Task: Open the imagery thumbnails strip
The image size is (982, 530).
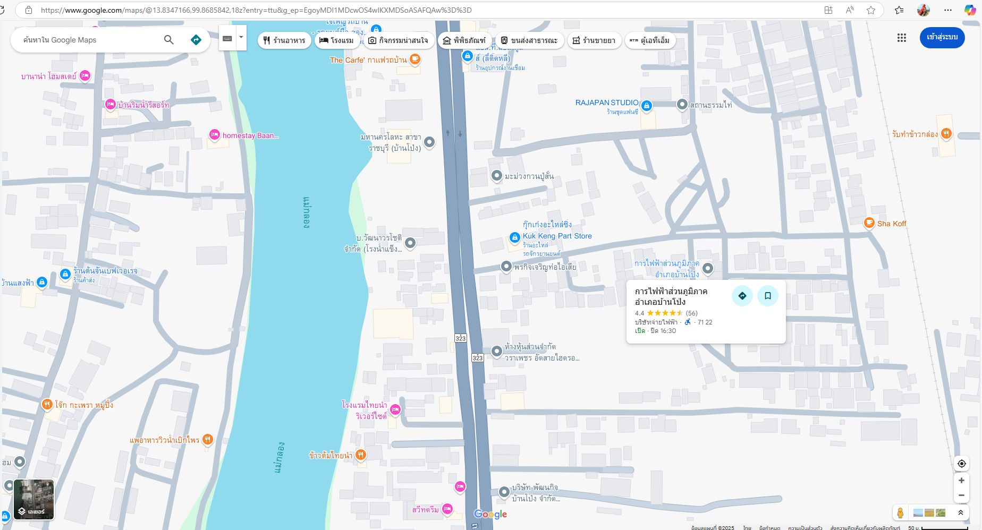Action: coord(929,512)
